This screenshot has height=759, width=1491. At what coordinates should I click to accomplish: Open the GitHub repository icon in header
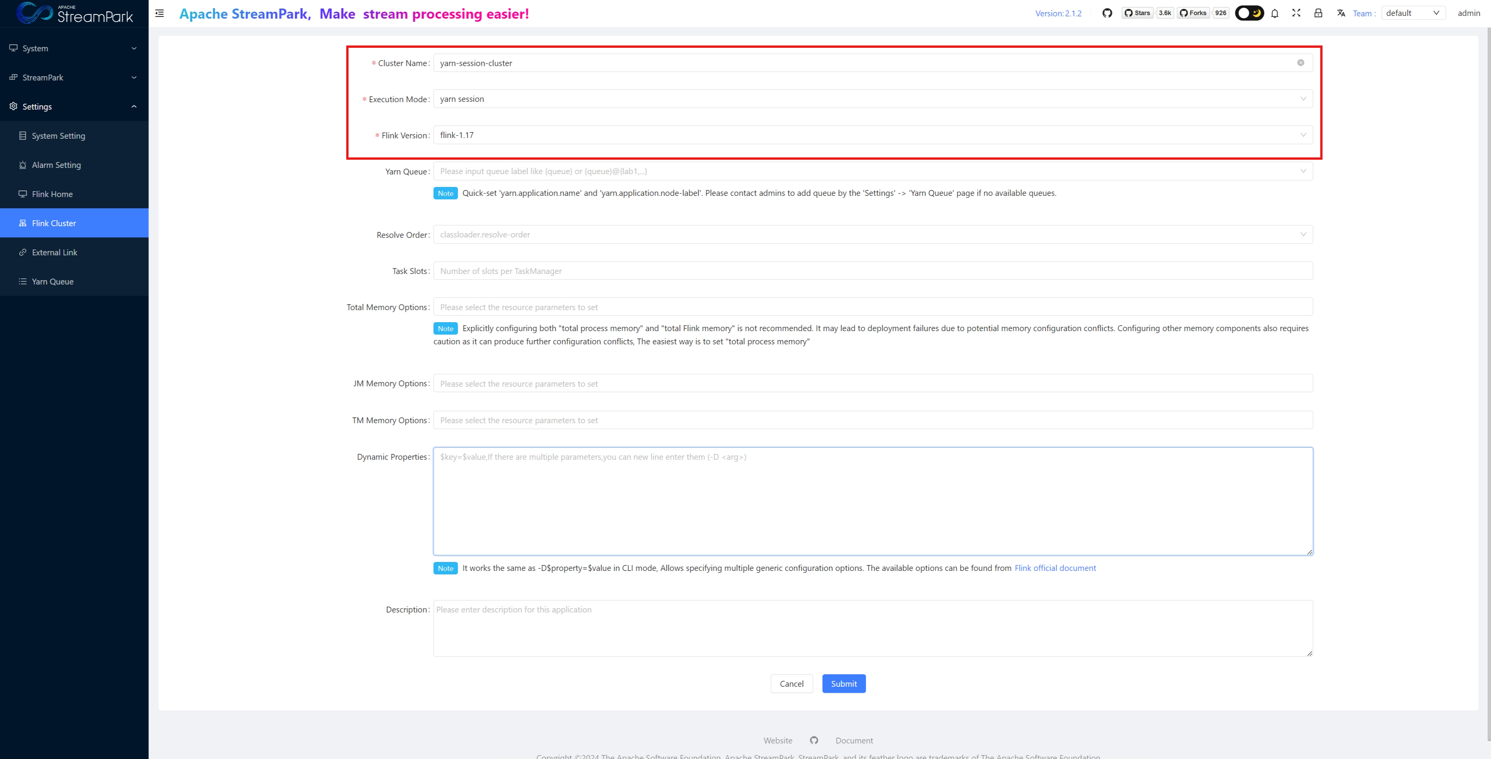tap(1107, 13)
